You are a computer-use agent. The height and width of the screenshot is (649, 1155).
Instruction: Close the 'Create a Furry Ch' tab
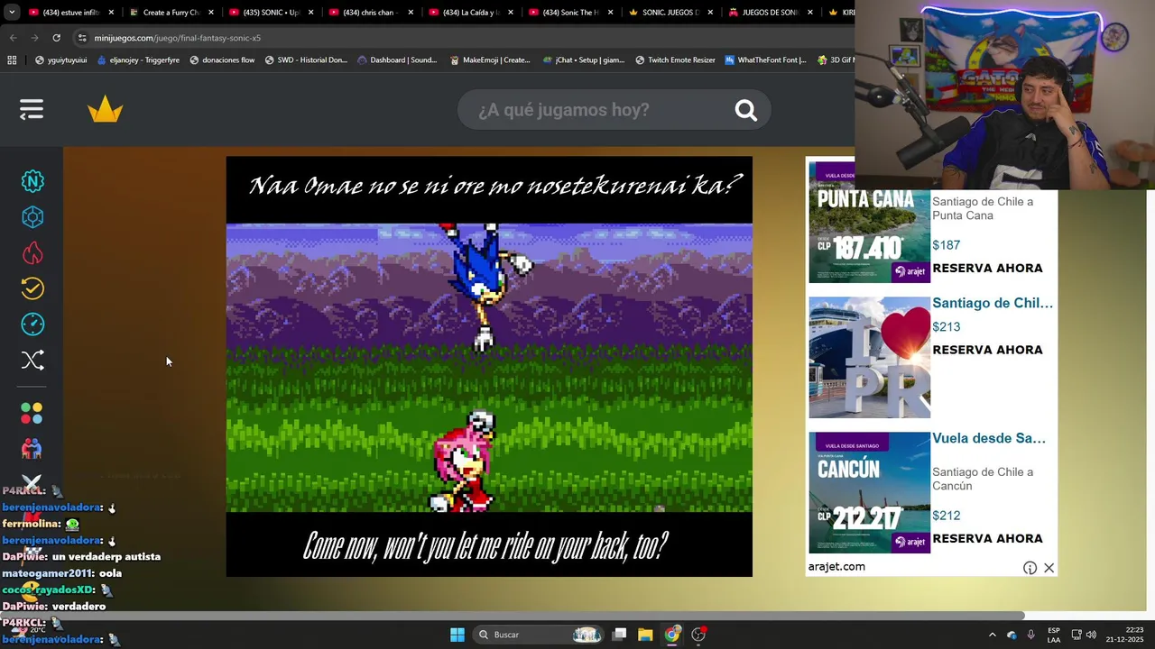click(x=210, y=13)
